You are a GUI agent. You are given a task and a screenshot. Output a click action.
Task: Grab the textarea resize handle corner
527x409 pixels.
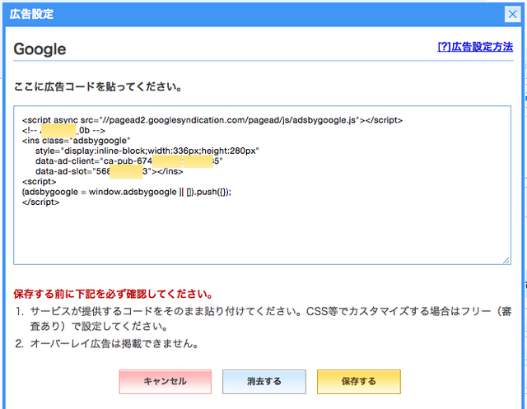coord(506,260)
